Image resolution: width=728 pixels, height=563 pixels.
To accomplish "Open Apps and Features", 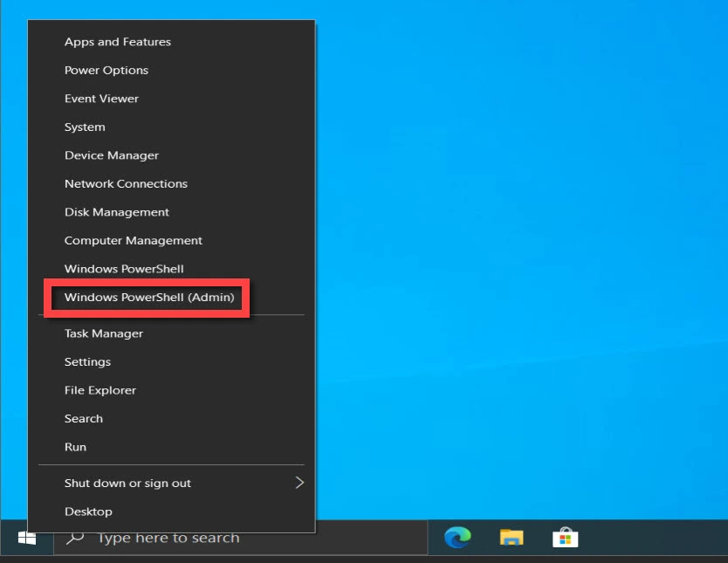I will [171, 42].
